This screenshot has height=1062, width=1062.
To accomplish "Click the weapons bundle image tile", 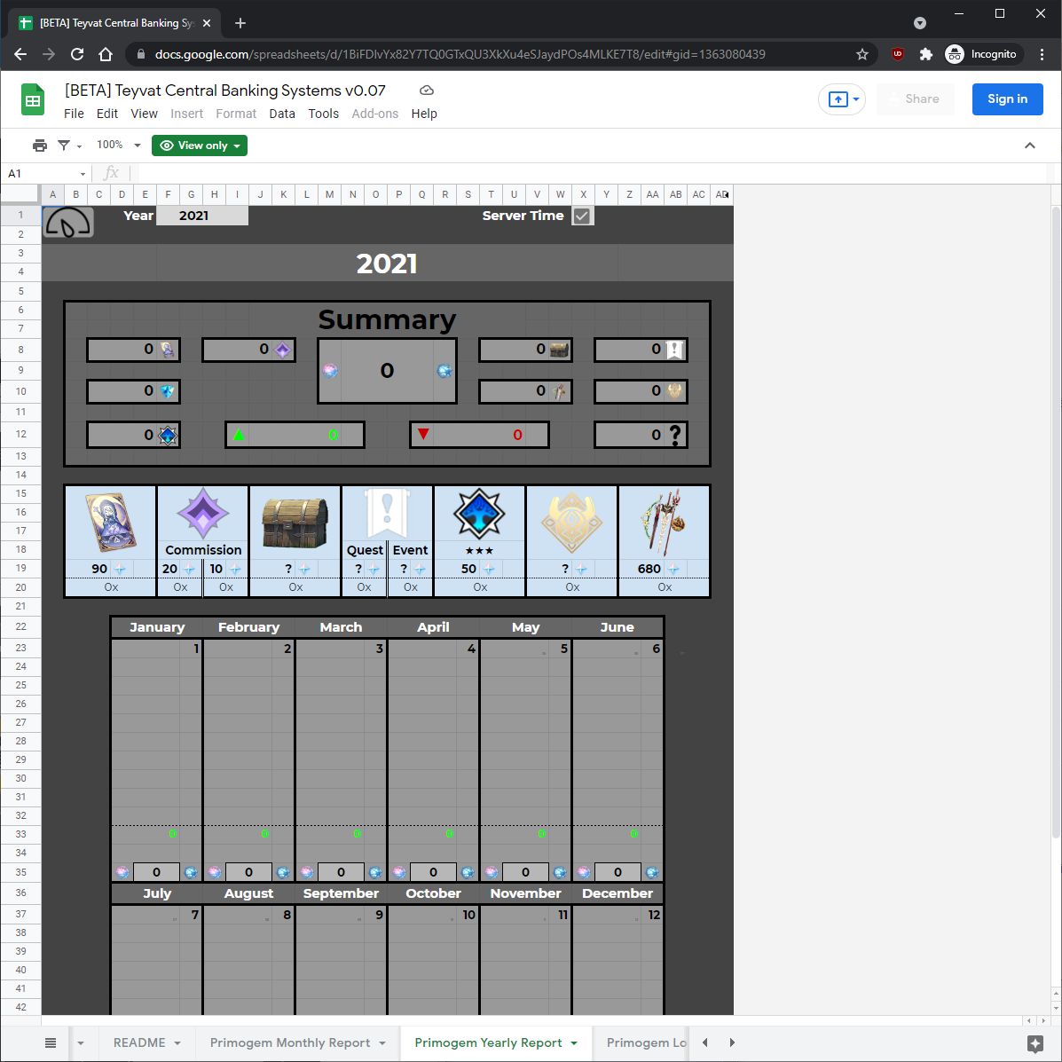I will (x=664, y=523).
